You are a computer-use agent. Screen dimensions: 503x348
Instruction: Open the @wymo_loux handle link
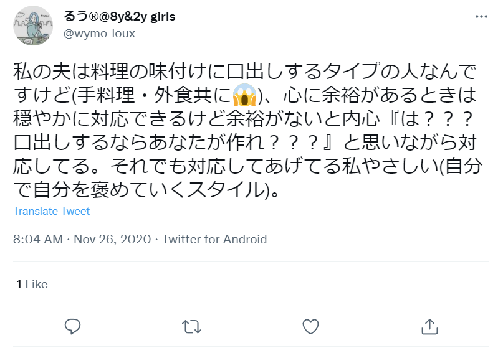tap(99, 34)
